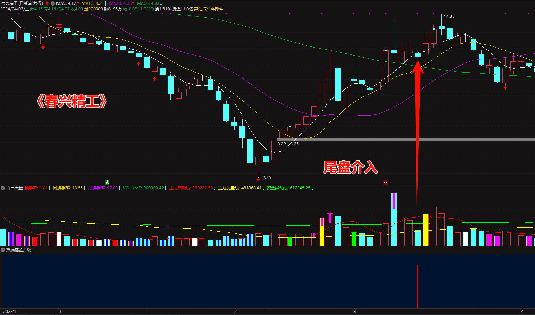The height and width of the screenshot is (315, 535).
Task: Click the 低4.07 low price value
Action: pyautogui.click(x=63, y=9)
